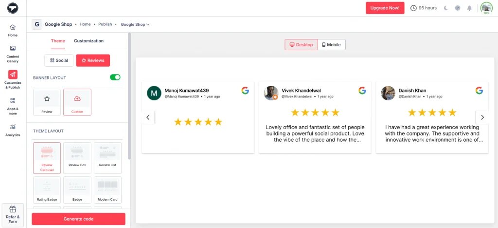
Task: Select the Social theme type
Action: coord(59,60)
